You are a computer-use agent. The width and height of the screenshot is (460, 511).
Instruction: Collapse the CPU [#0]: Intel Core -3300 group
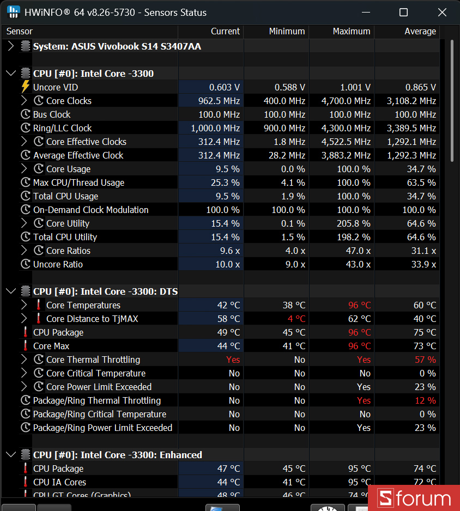point(11,74)
